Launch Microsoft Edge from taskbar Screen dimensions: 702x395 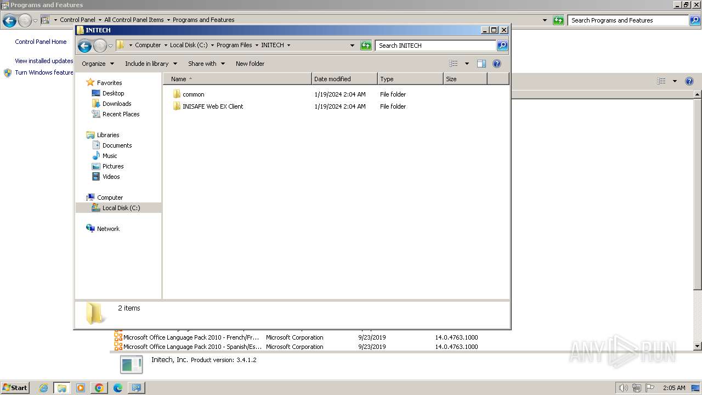pos(117,388)
